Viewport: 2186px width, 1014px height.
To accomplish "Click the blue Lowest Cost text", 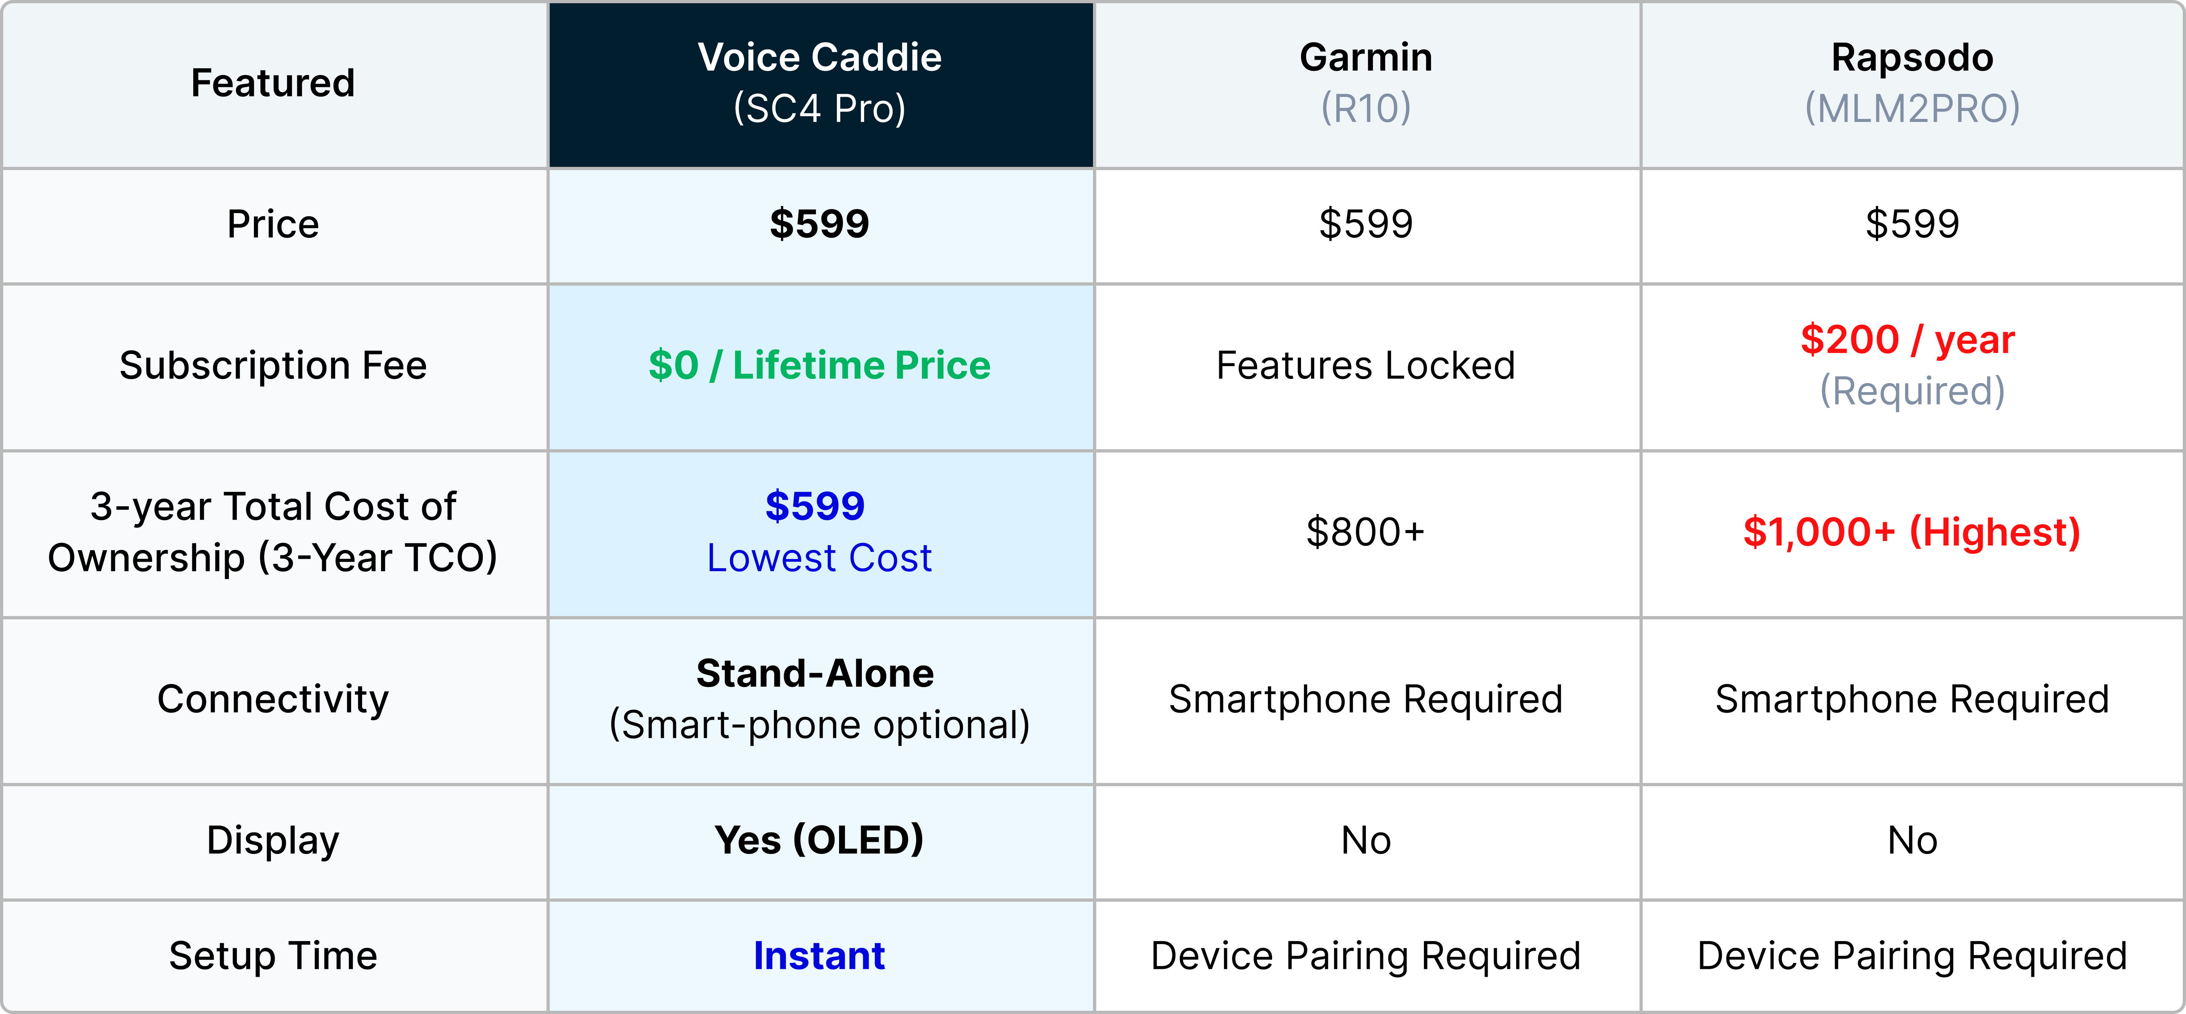I will pos(820,558).
